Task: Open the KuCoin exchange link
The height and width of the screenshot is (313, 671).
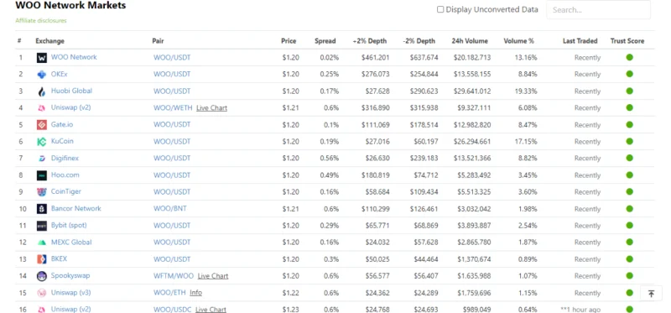Action: 61,141
